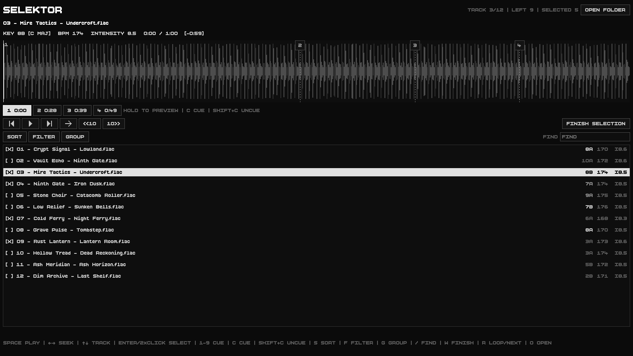The width and height of the screenshot is (633, 356).
Task: Click the TRACK 3/12 counter in header
Action: (485, 10)
